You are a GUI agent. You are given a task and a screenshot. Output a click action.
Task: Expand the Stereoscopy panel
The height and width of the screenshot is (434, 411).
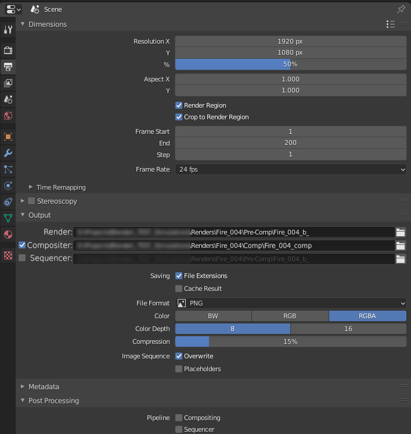click(x=23, y=201)
